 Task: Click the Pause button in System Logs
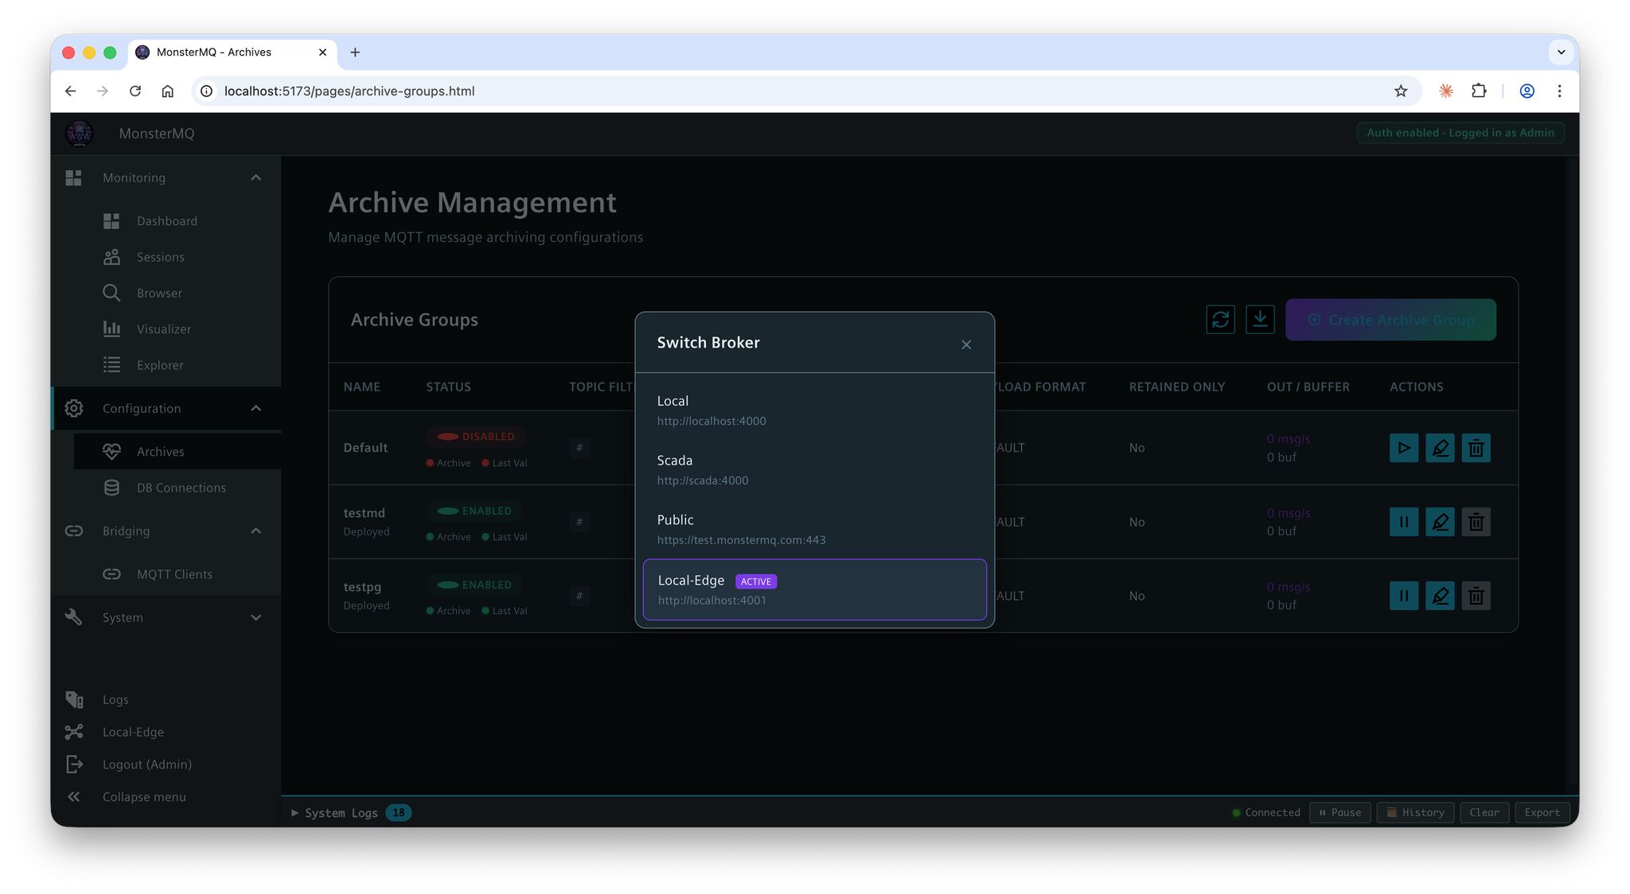click(x=1340, y=812)
